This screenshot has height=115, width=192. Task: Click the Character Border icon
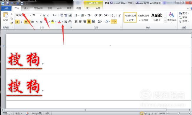click(70, 15)
